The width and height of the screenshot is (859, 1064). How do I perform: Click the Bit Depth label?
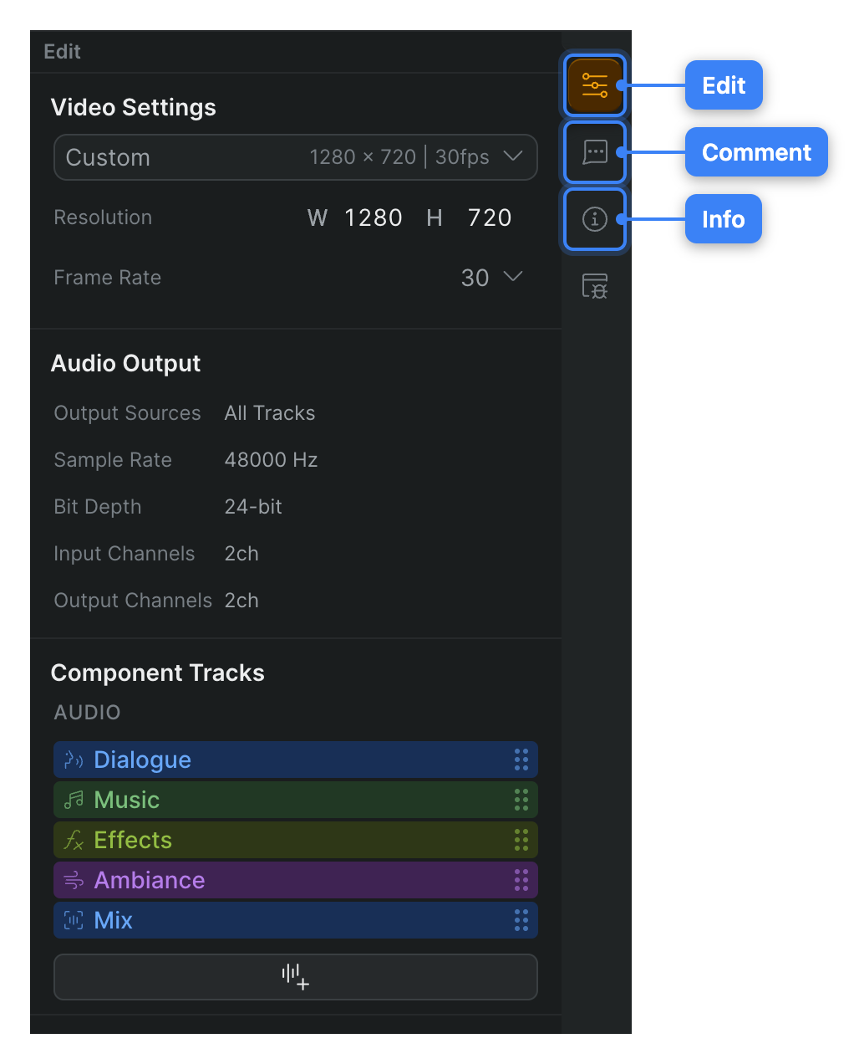click(x=98, y=507)
